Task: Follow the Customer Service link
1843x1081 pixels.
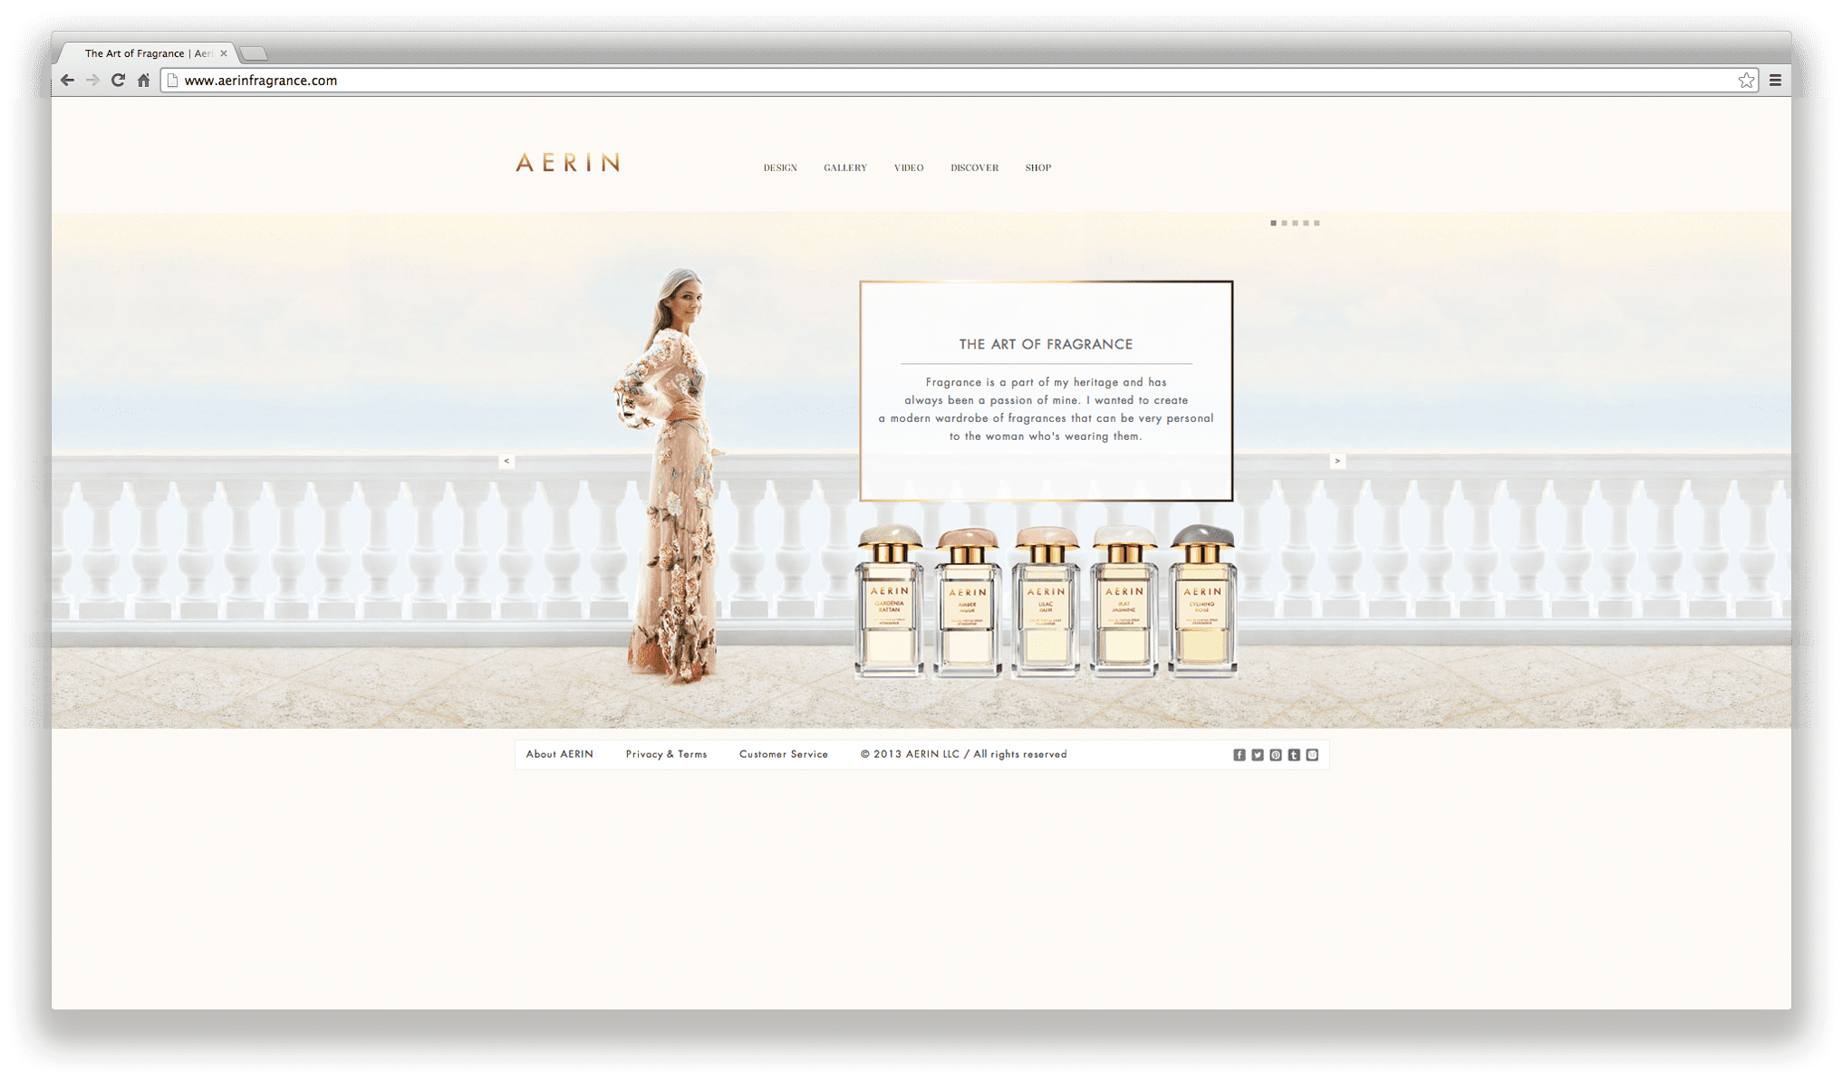Action: click(784, 754)
